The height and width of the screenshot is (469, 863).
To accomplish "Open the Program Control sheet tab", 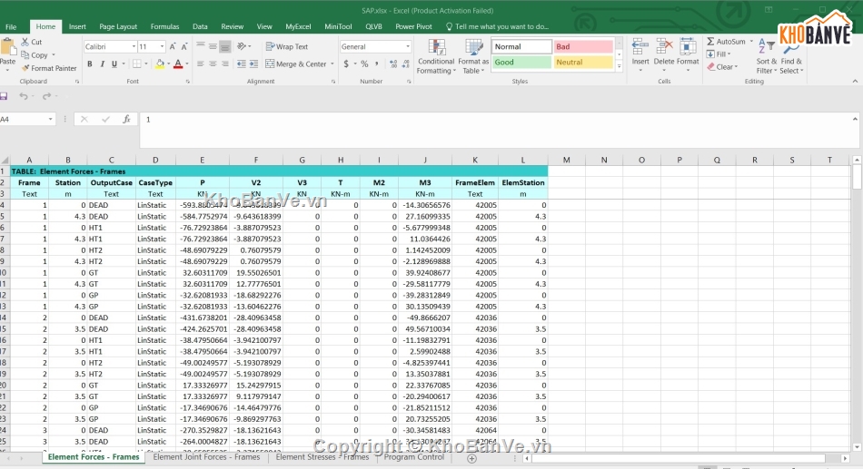I will point(414,457).
